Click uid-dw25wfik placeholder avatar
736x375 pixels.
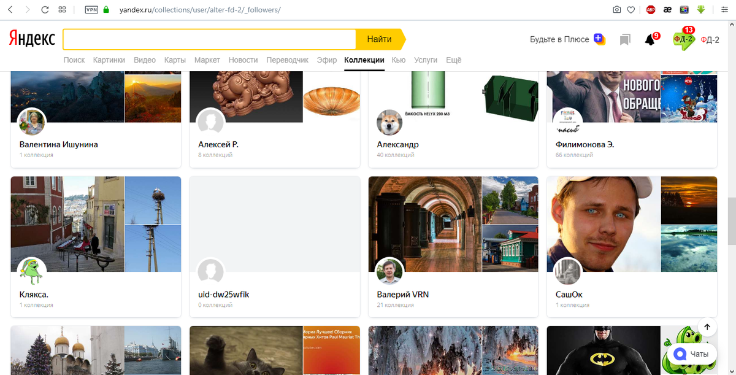coord(210,272)
